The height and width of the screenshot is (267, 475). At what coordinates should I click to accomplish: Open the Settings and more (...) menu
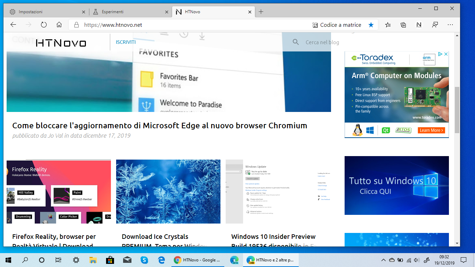(450, 25)
